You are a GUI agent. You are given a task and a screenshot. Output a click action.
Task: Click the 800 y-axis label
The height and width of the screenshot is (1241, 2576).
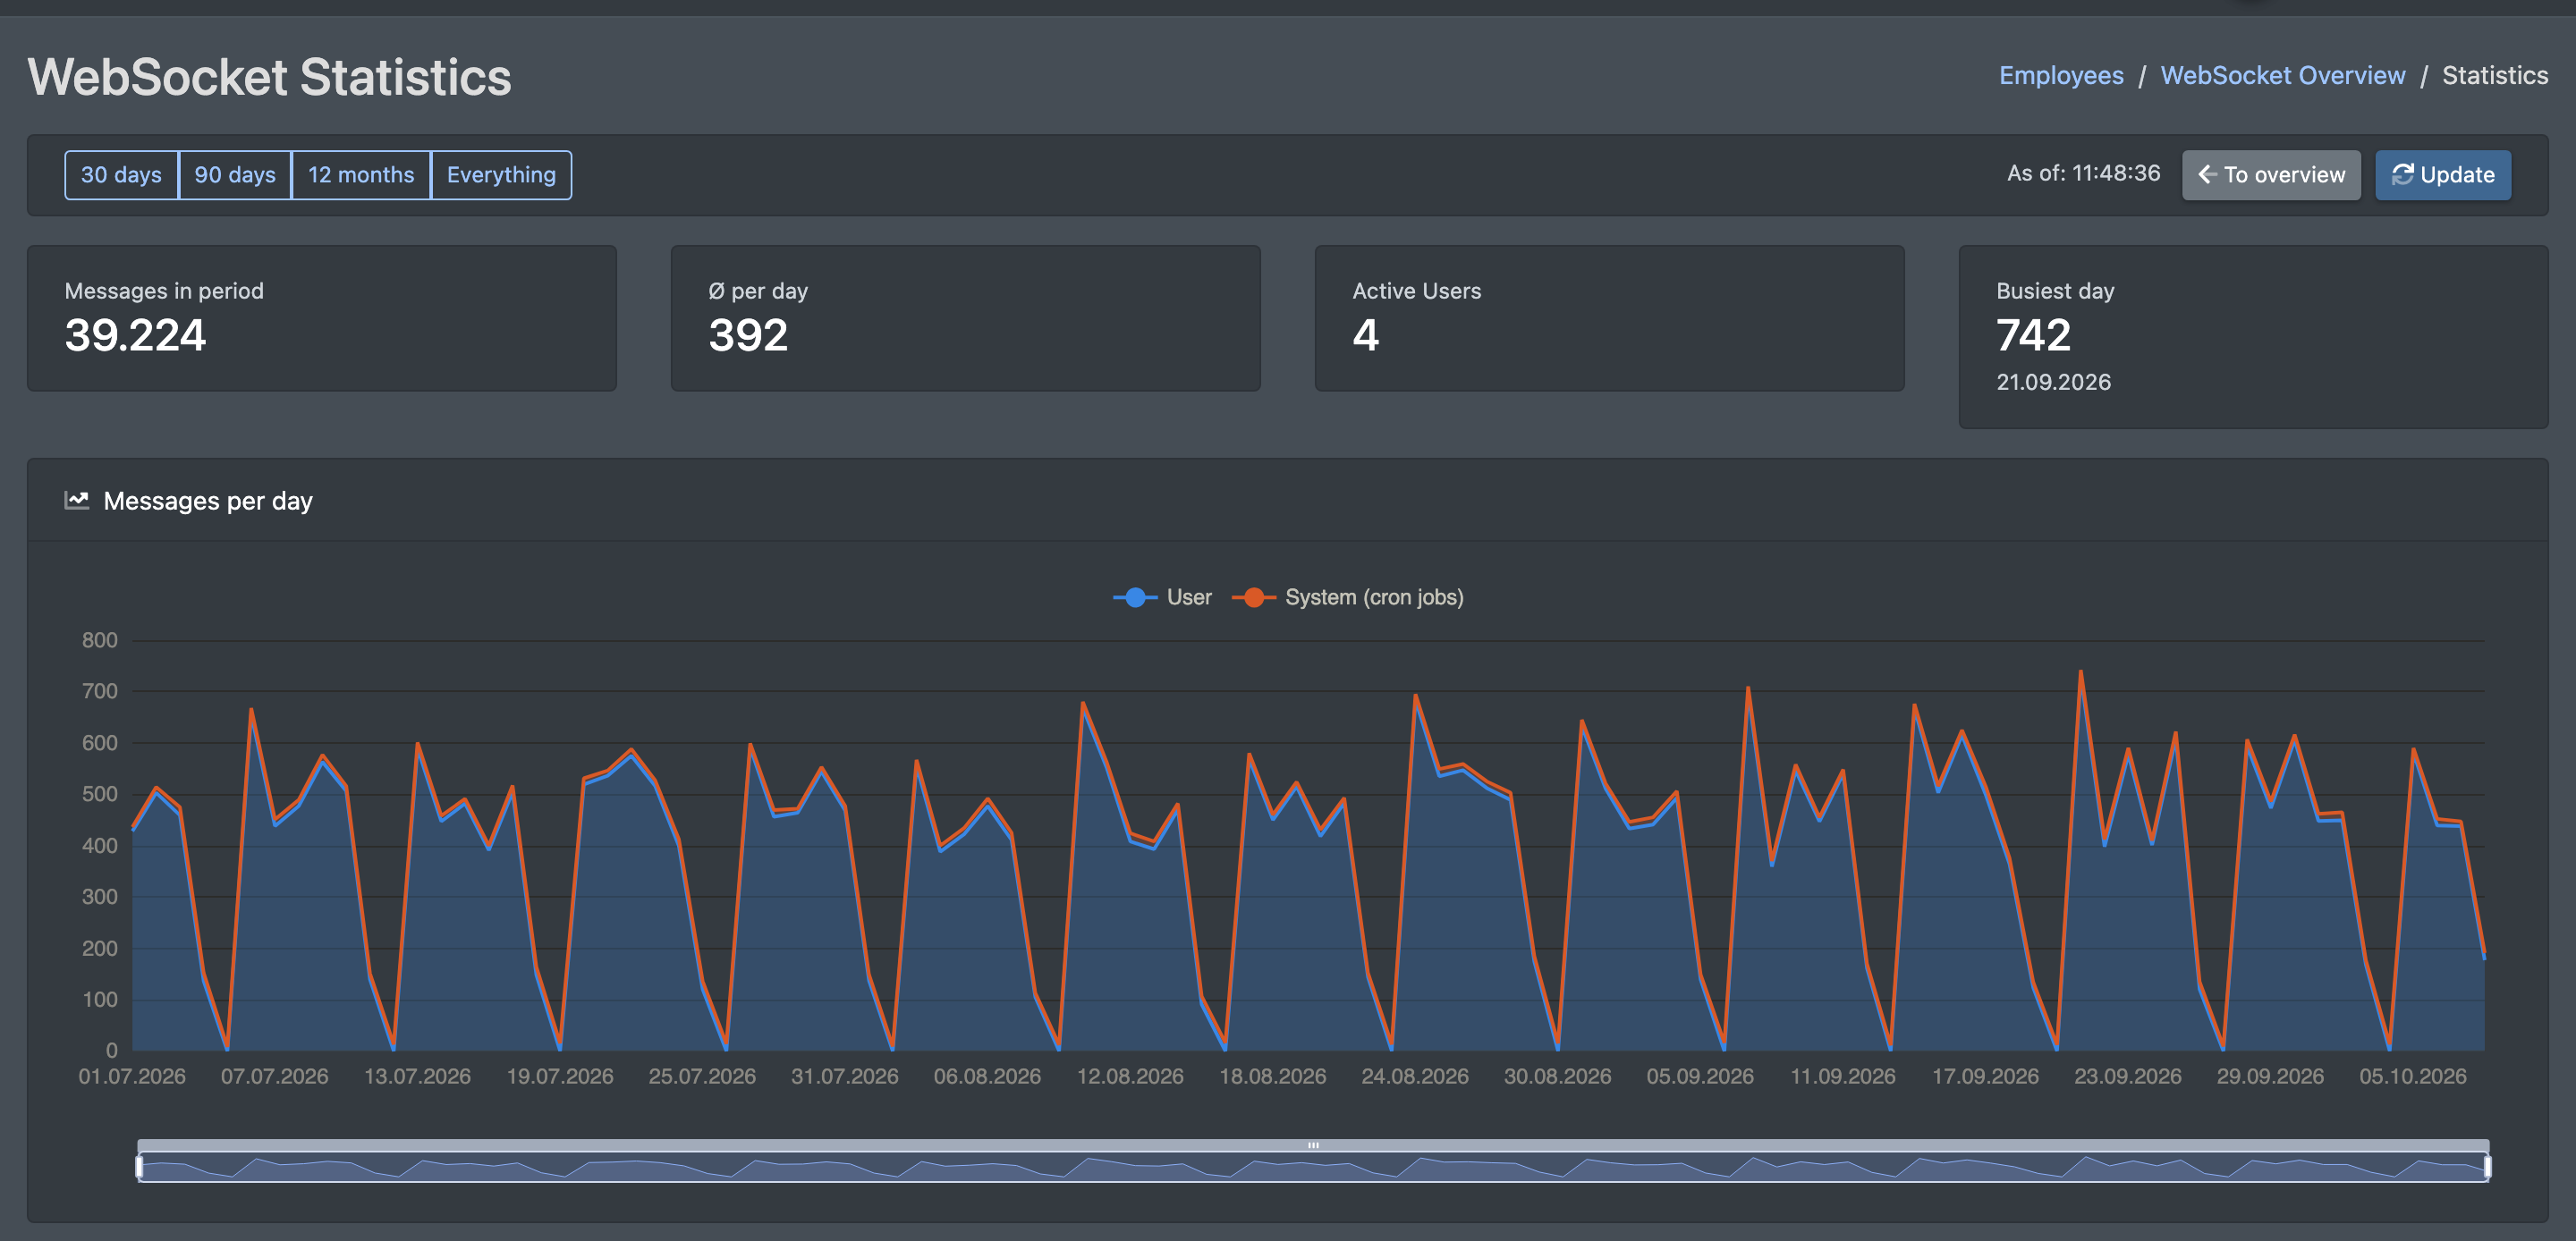(x=100, y=640)
